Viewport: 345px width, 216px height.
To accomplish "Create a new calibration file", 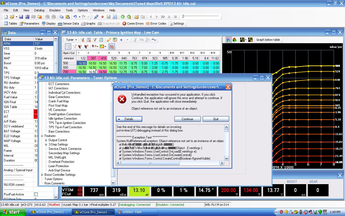I will pos(6,17).
